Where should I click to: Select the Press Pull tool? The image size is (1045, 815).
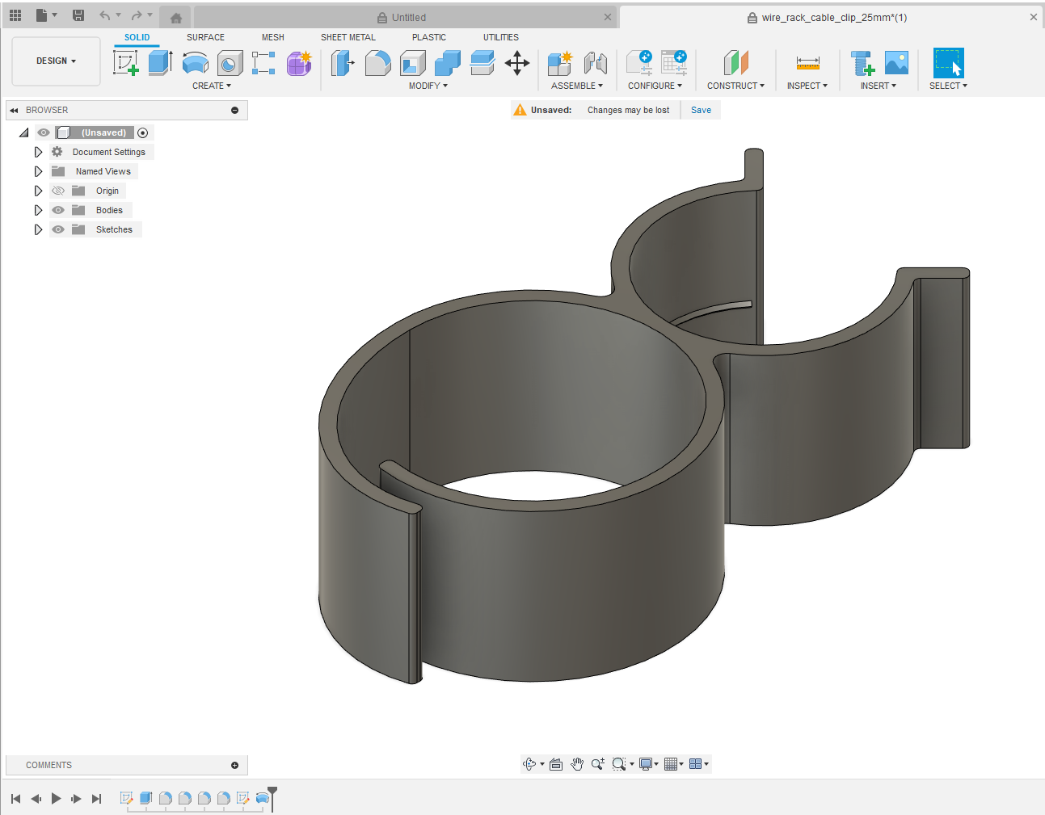tap(343, 63)
